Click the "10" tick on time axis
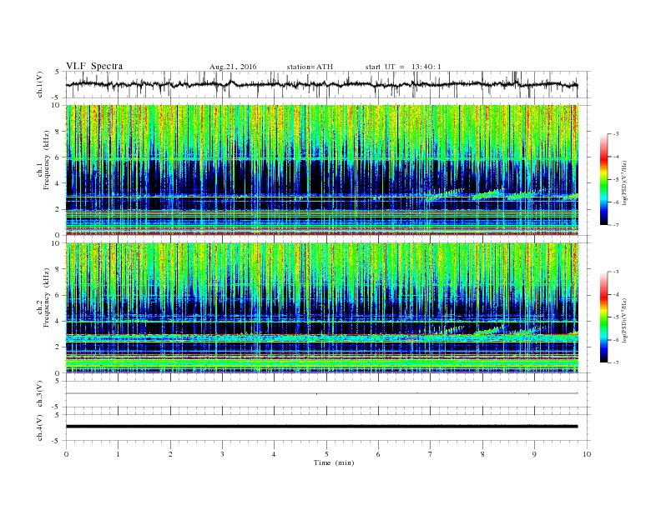661x510 pixels. click(587, 454)
